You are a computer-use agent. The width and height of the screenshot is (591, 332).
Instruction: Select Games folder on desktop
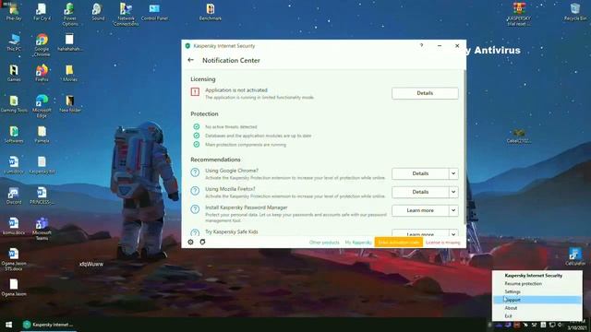click(14, 73)
